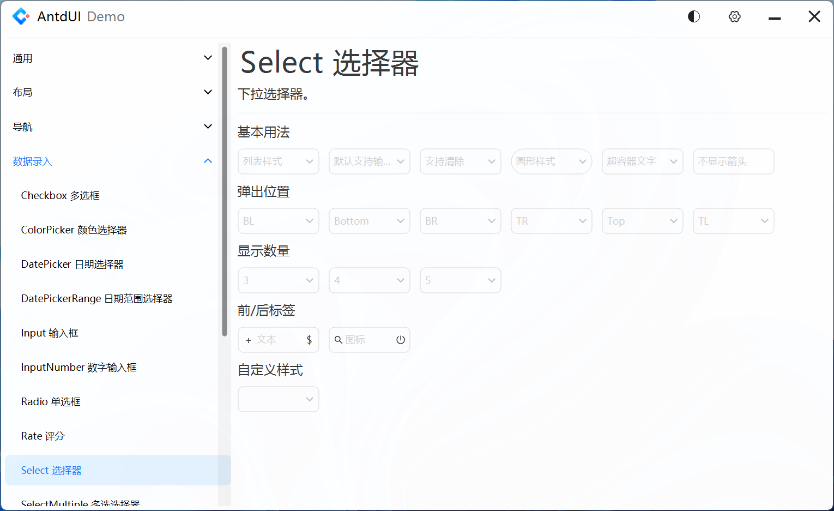Open the settings gear icon
The image size is (834, 511).
(x=734, y=16)
